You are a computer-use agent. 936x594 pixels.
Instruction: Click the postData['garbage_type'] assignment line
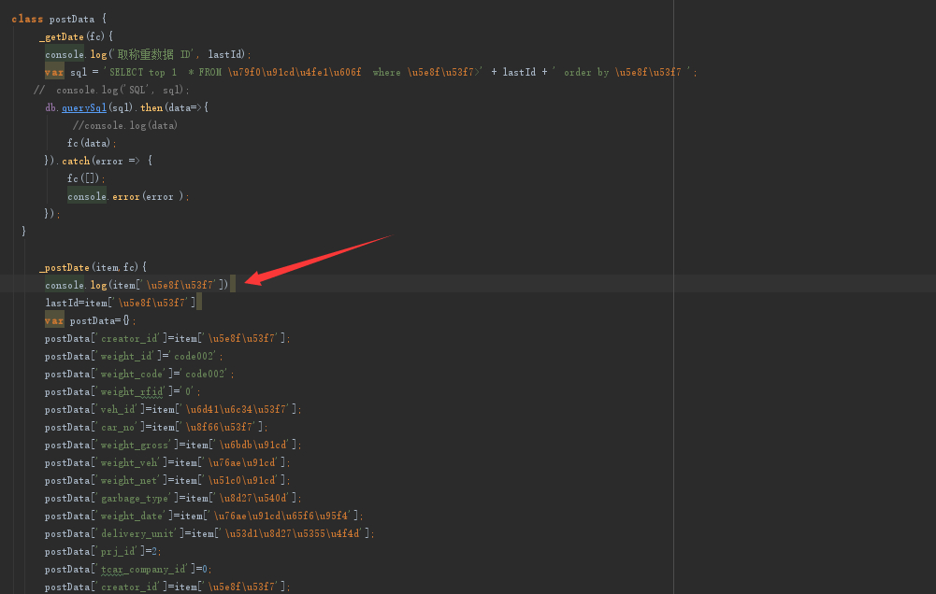173,499
